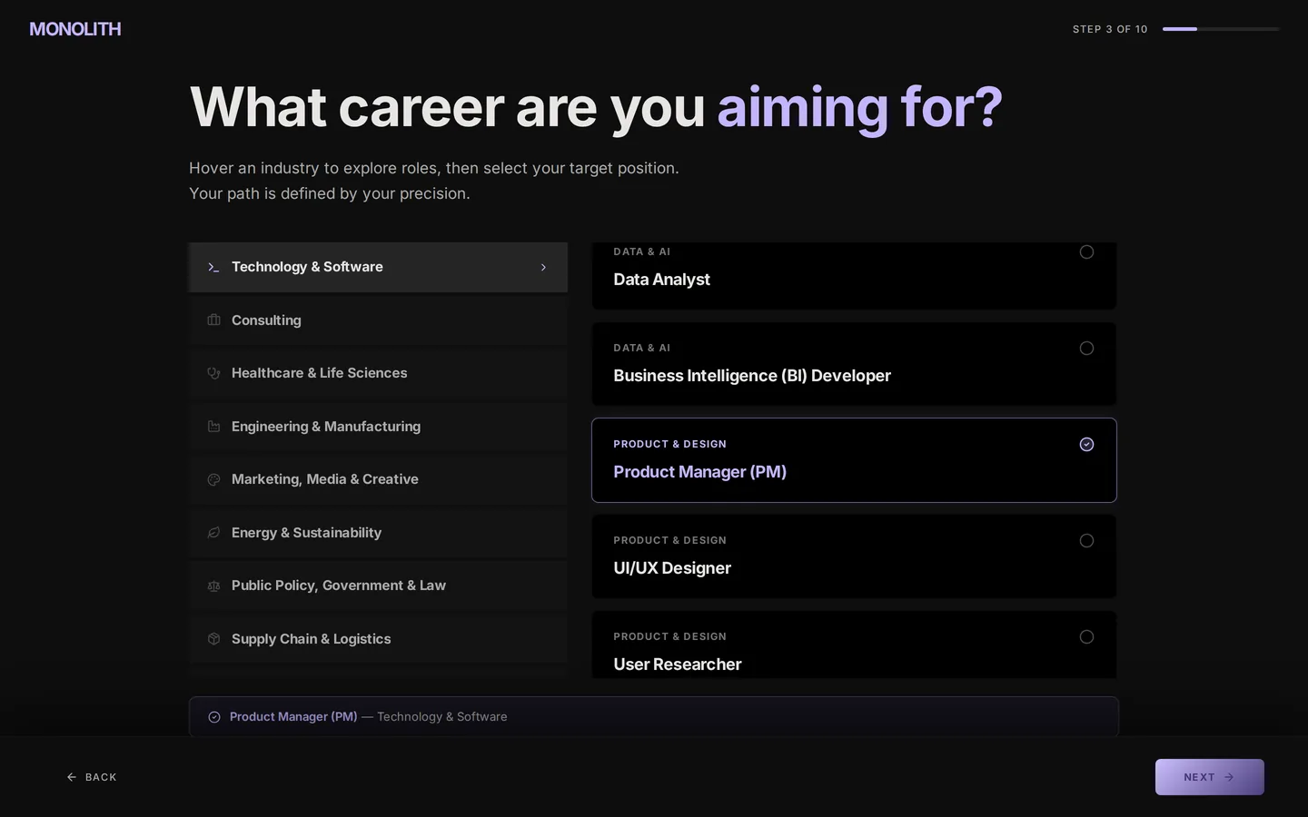This screenshot has width=1308, height=817.
Task: Open the Public Policy, Government & Law label
Action: [339, 586]
